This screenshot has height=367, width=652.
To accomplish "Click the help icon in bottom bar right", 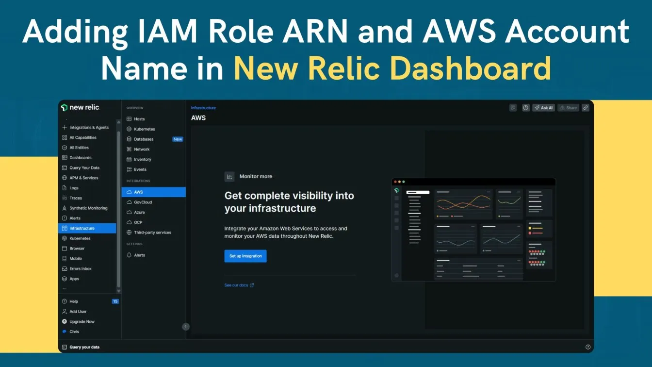I will 588,347.
